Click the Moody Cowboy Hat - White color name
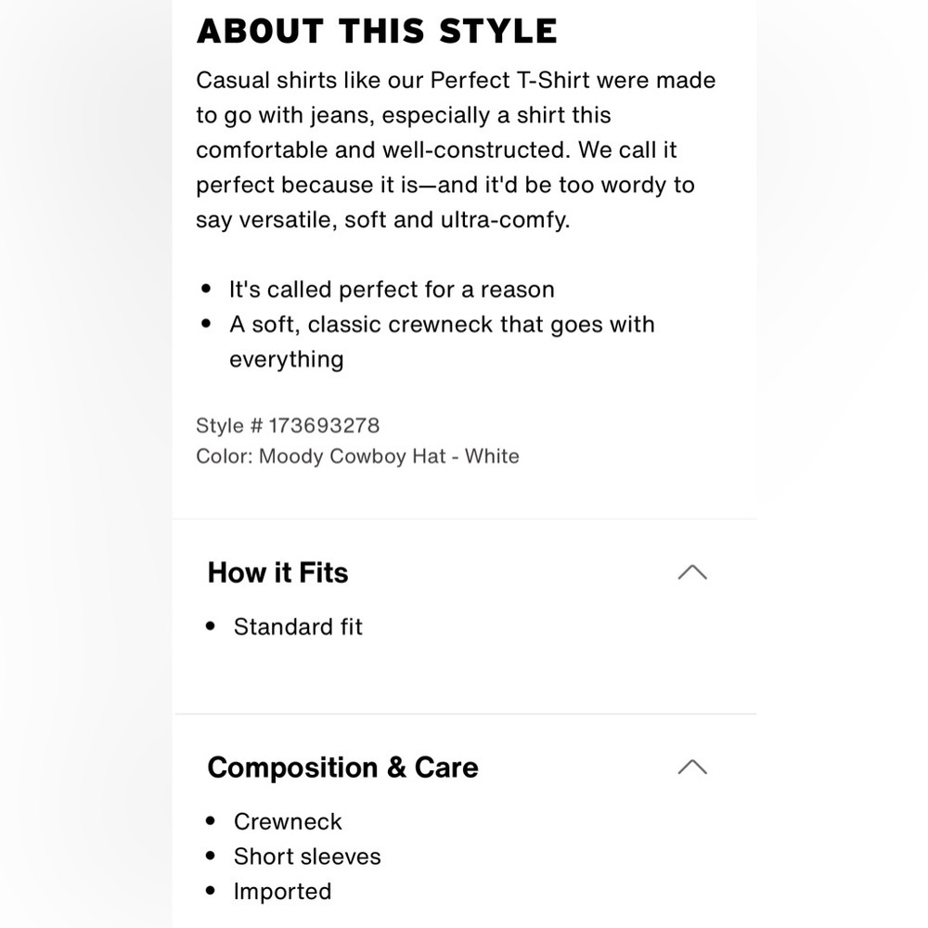 click(x=389, y=457)
